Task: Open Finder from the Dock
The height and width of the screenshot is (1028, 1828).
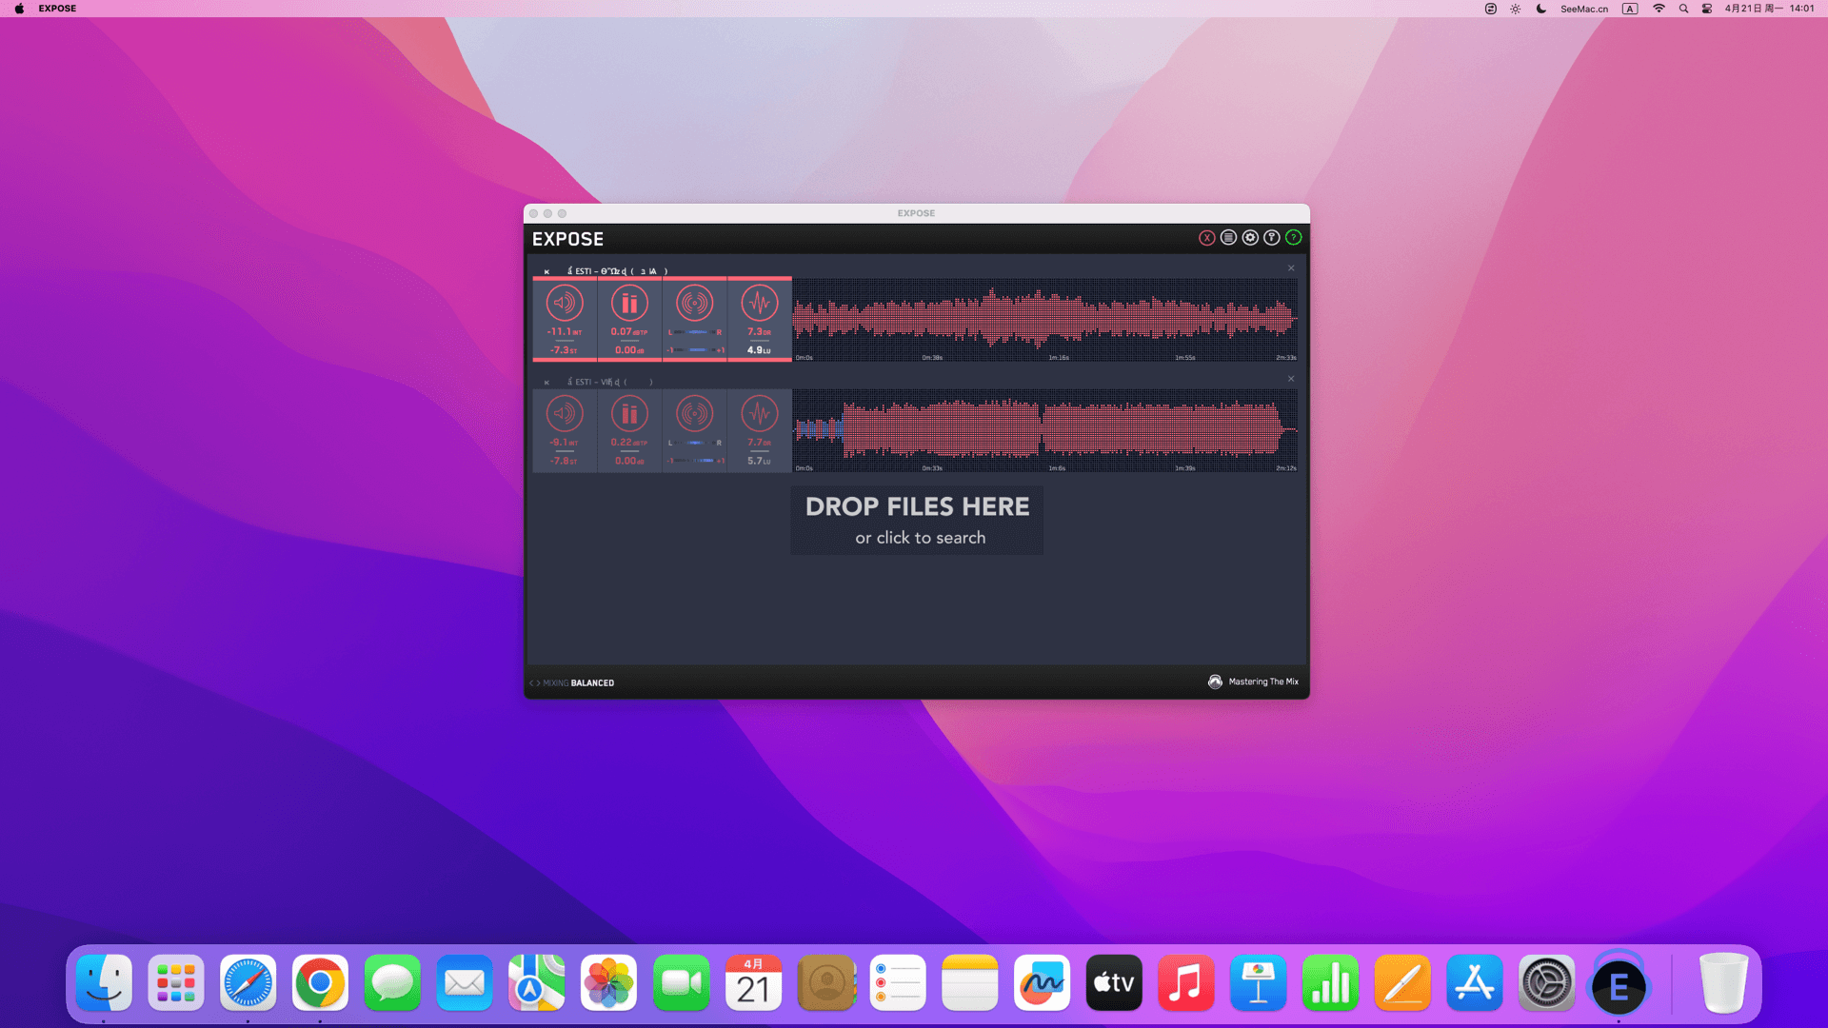Action: click(104, 982)
